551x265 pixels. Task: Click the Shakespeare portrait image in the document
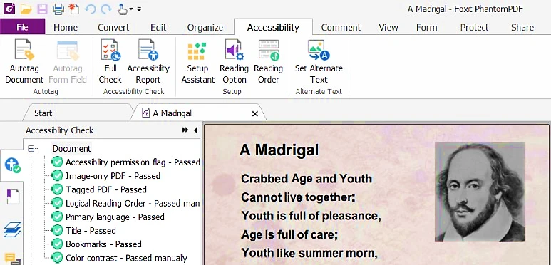tap(480, 192)
